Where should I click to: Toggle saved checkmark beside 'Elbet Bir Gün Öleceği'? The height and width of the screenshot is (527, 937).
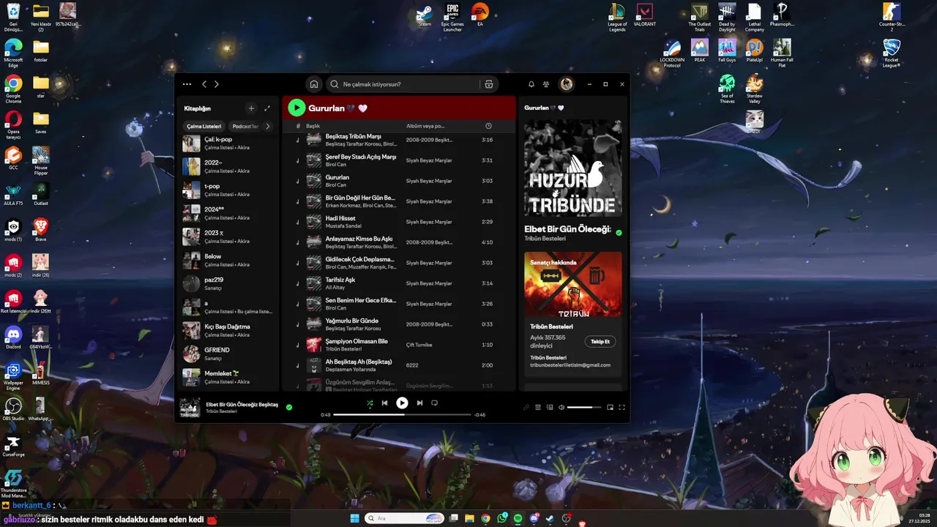619,233
